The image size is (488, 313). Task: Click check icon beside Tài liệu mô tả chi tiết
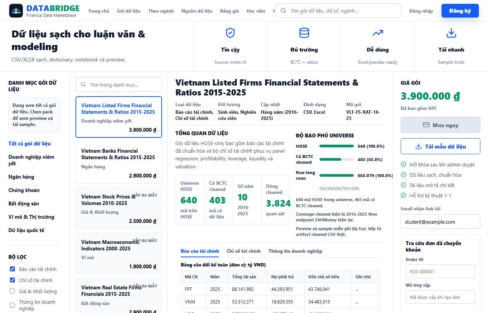pos(404,185)
